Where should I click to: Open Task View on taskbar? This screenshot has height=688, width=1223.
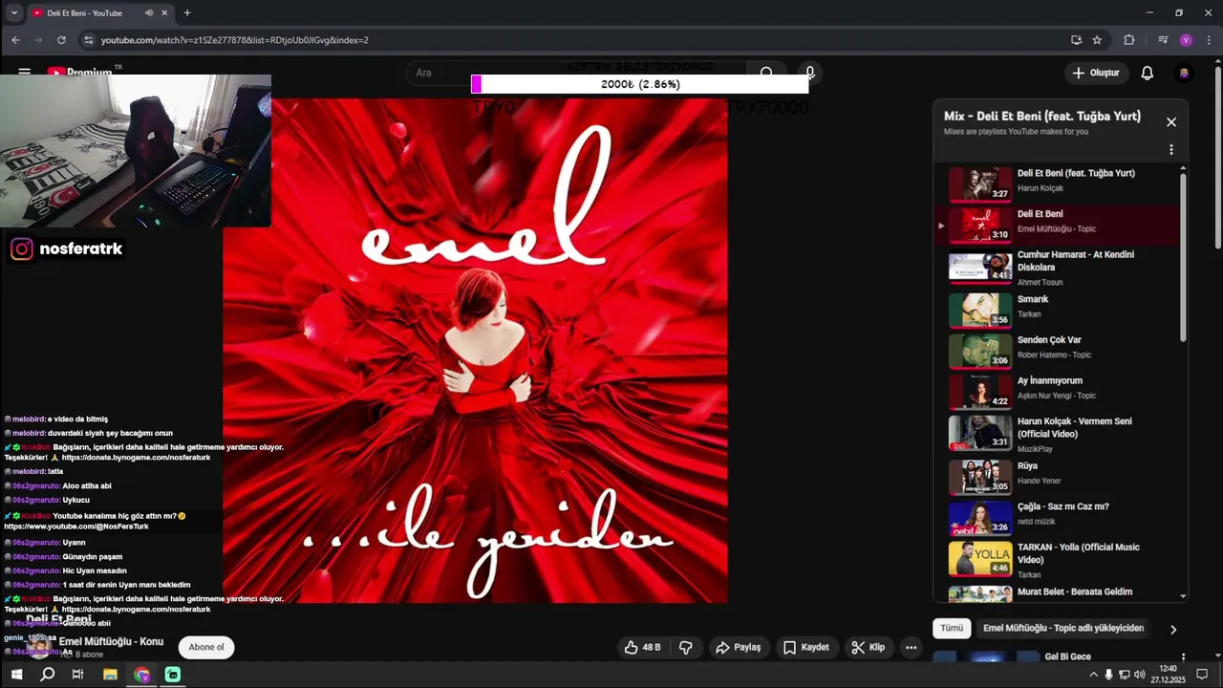coord(77,675)
